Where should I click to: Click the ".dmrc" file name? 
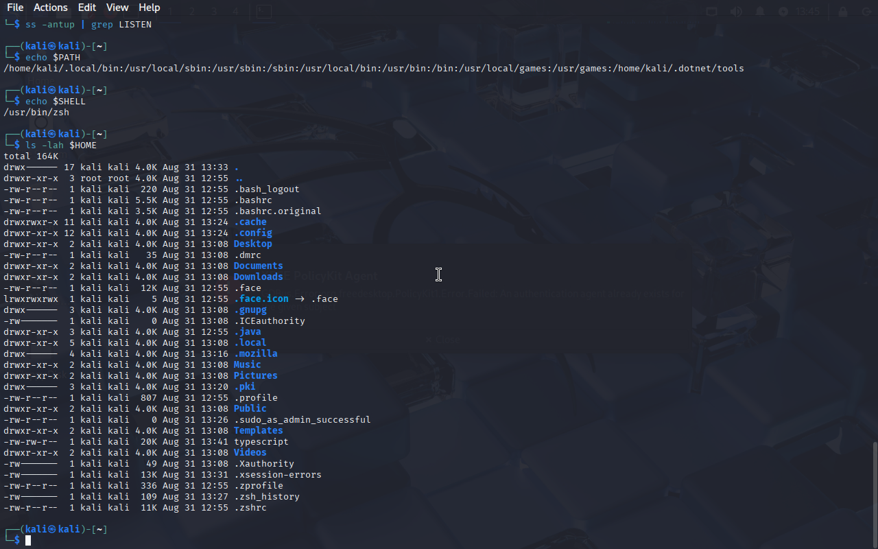(248, 255)
